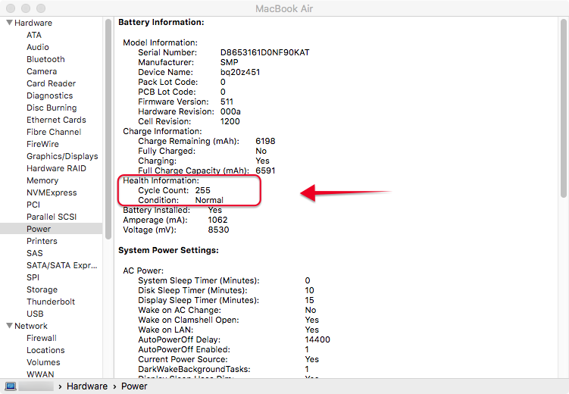The width and height of the screenshot is (569, 394).
Task: Click the Model Information label
Action: (160, 43)
